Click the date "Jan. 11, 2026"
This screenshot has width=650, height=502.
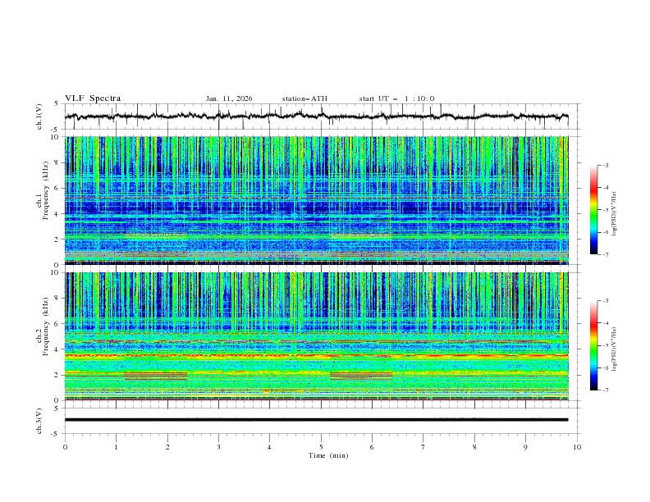click(229, 98)
